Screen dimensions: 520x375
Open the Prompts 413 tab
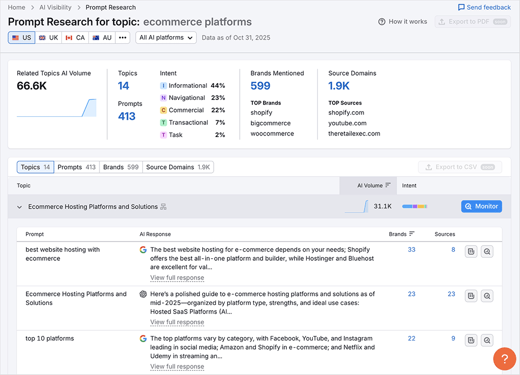point(77,167)
